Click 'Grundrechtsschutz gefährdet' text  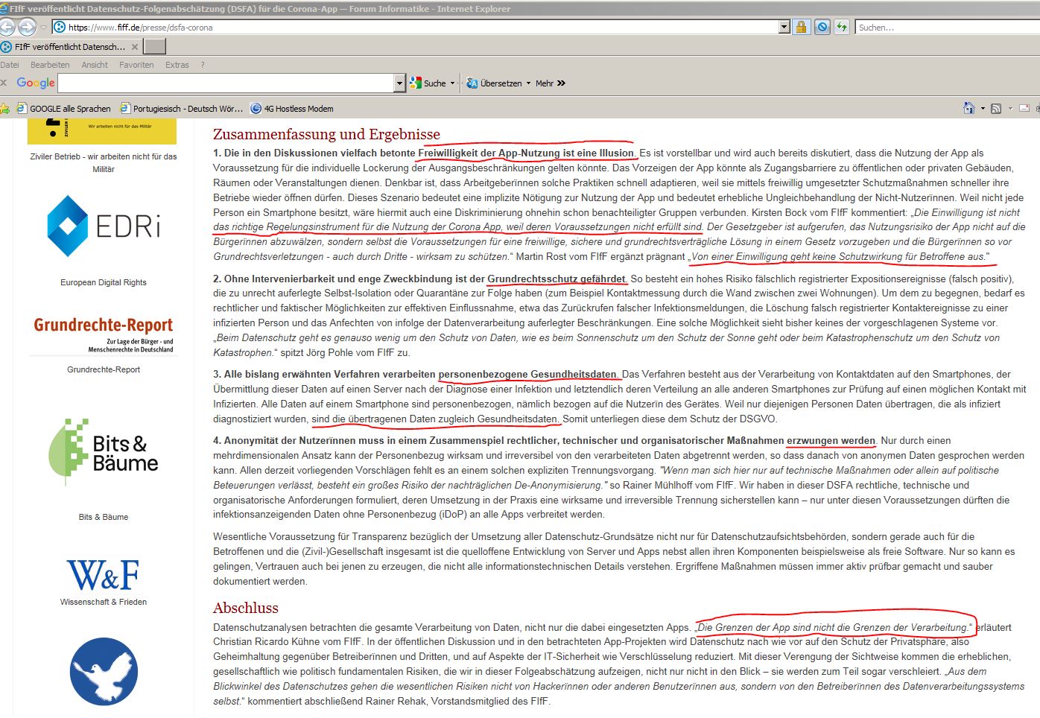557,279
